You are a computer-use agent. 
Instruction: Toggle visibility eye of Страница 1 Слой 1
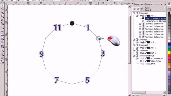click(141, 16)
